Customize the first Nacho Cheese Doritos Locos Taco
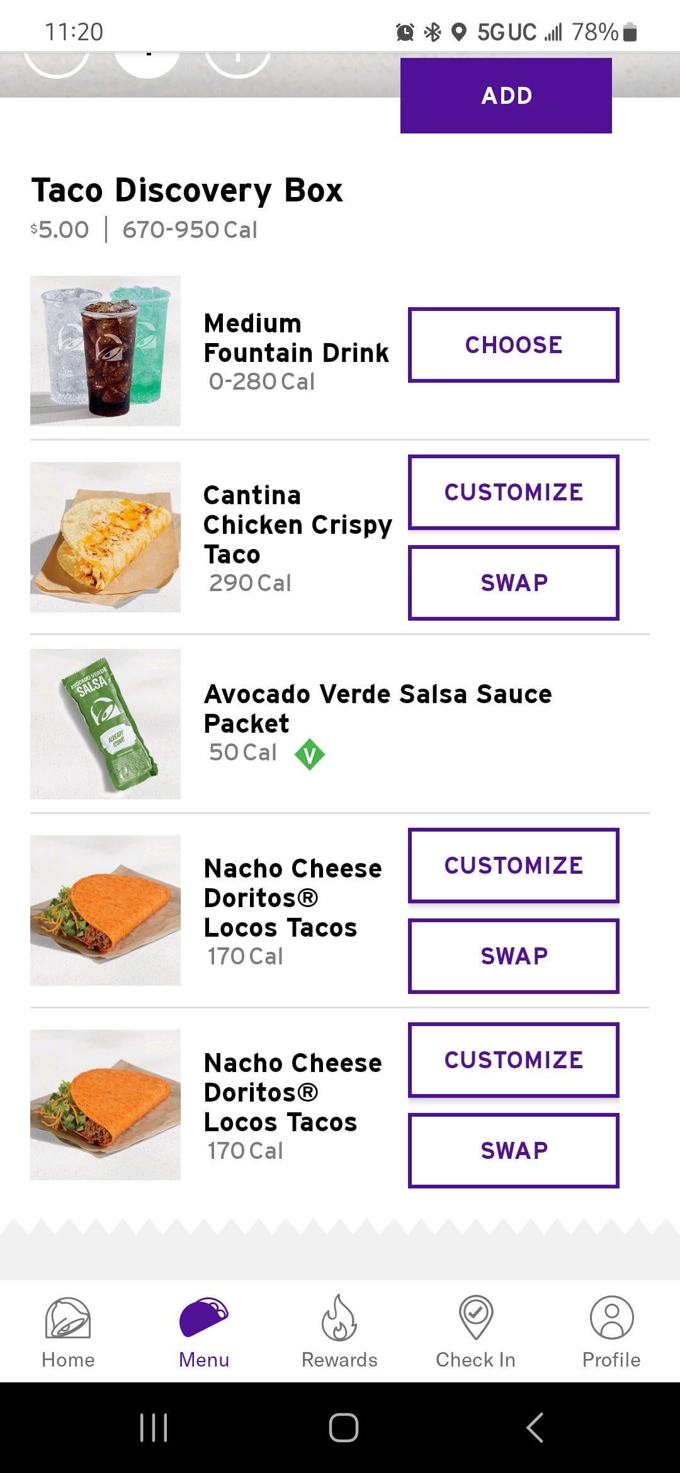The width and height of the screenshot is (680, 1473). 513,866
